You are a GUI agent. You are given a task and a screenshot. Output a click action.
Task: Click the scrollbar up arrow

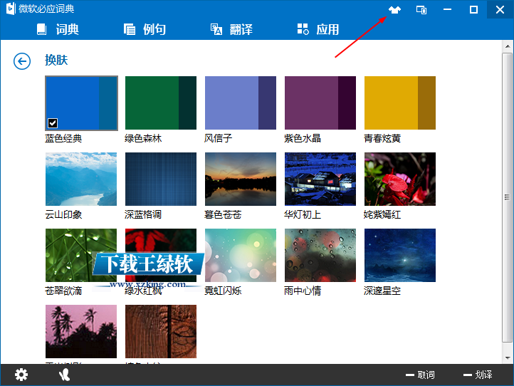click(x=508, y=46)
